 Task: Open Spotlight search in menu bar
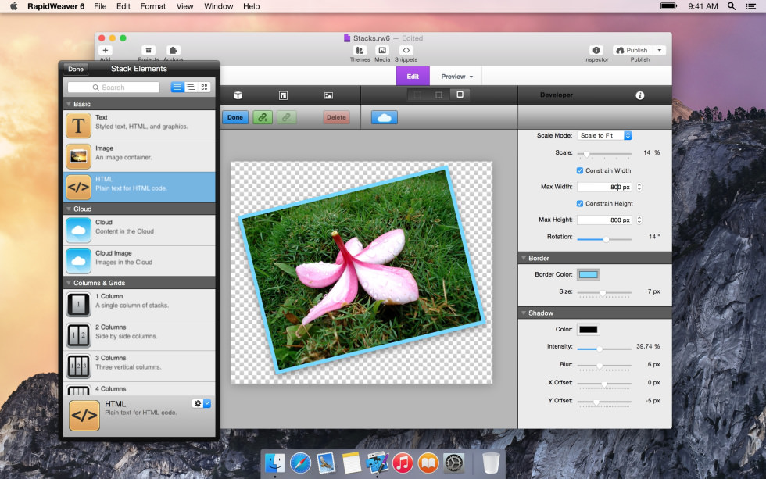click(x=732, y=6)
